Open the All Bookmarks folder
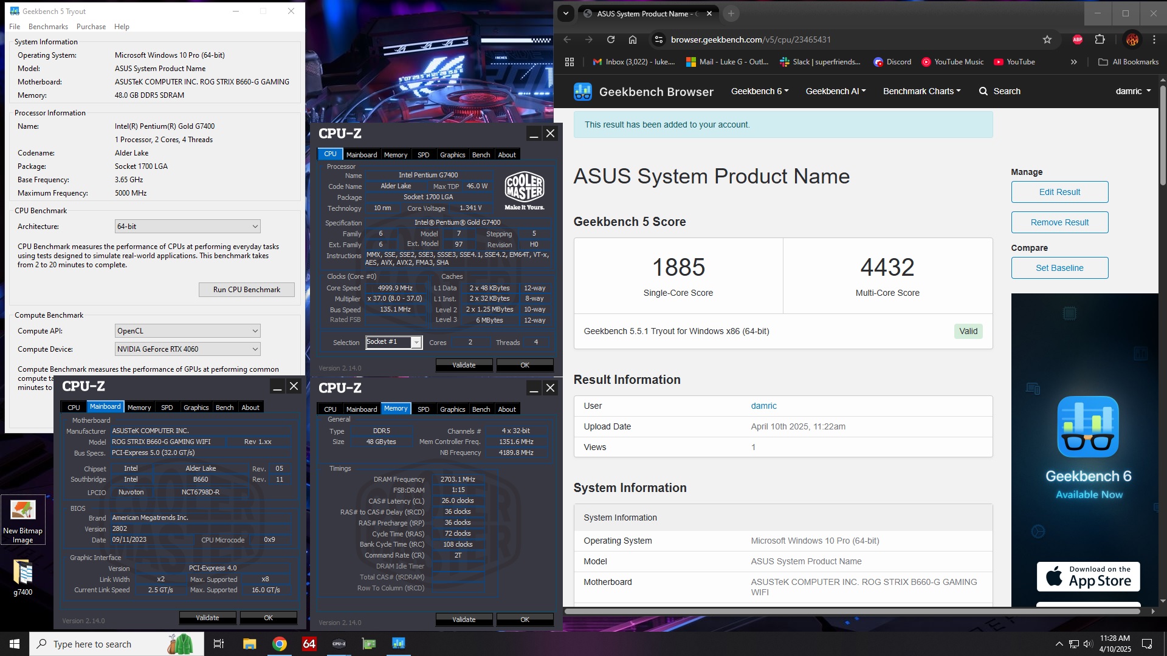Viewport: 1167px width, 656px height. click(x=1129, y=62)
